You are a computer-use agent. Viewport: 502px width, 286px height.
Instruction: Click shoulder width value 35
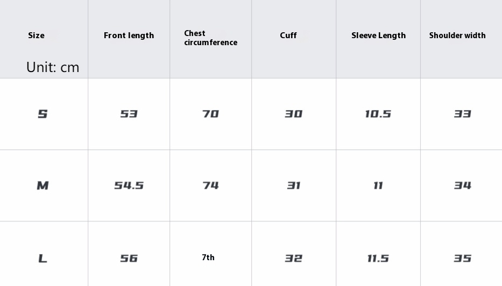pos(463,258)
